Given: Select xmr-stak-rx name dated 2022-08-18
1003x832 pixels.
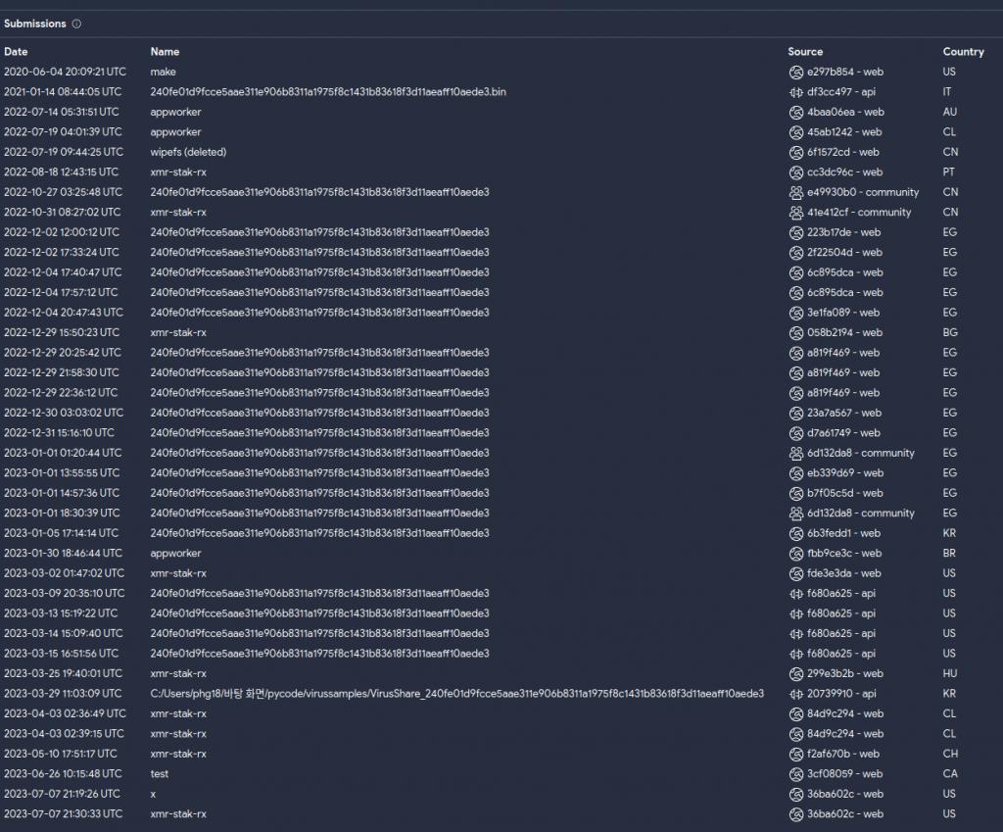Looking at the screenshot, I should (178, 172).
